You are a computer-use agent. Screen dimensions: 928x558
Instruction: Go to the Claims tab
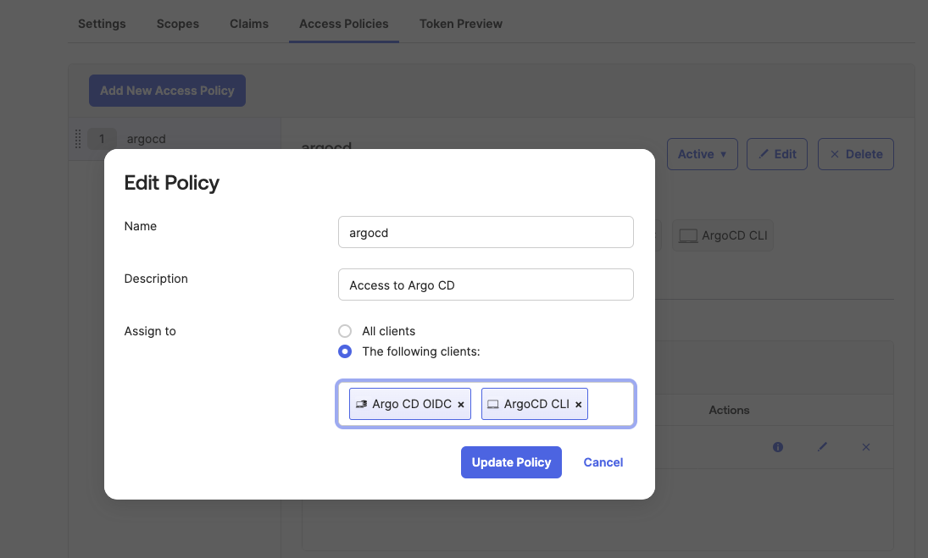pyautogui.click(x=249, y=24)
